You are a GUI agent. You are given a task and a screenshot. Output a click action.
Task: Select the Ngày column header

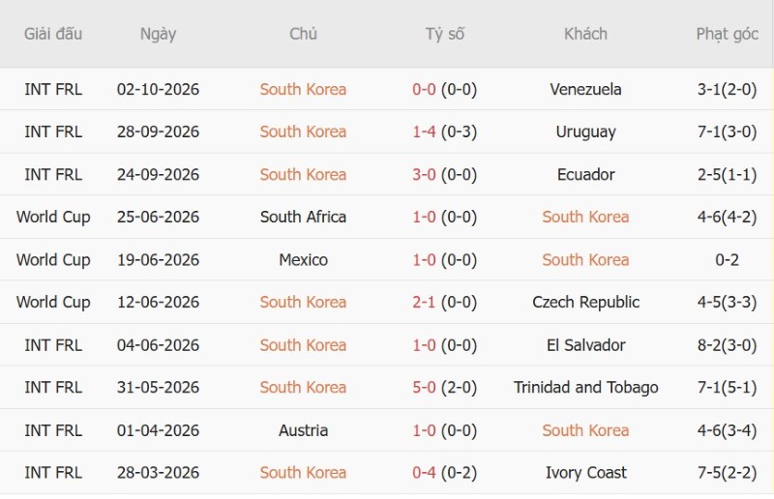click(x=158, y=34)
